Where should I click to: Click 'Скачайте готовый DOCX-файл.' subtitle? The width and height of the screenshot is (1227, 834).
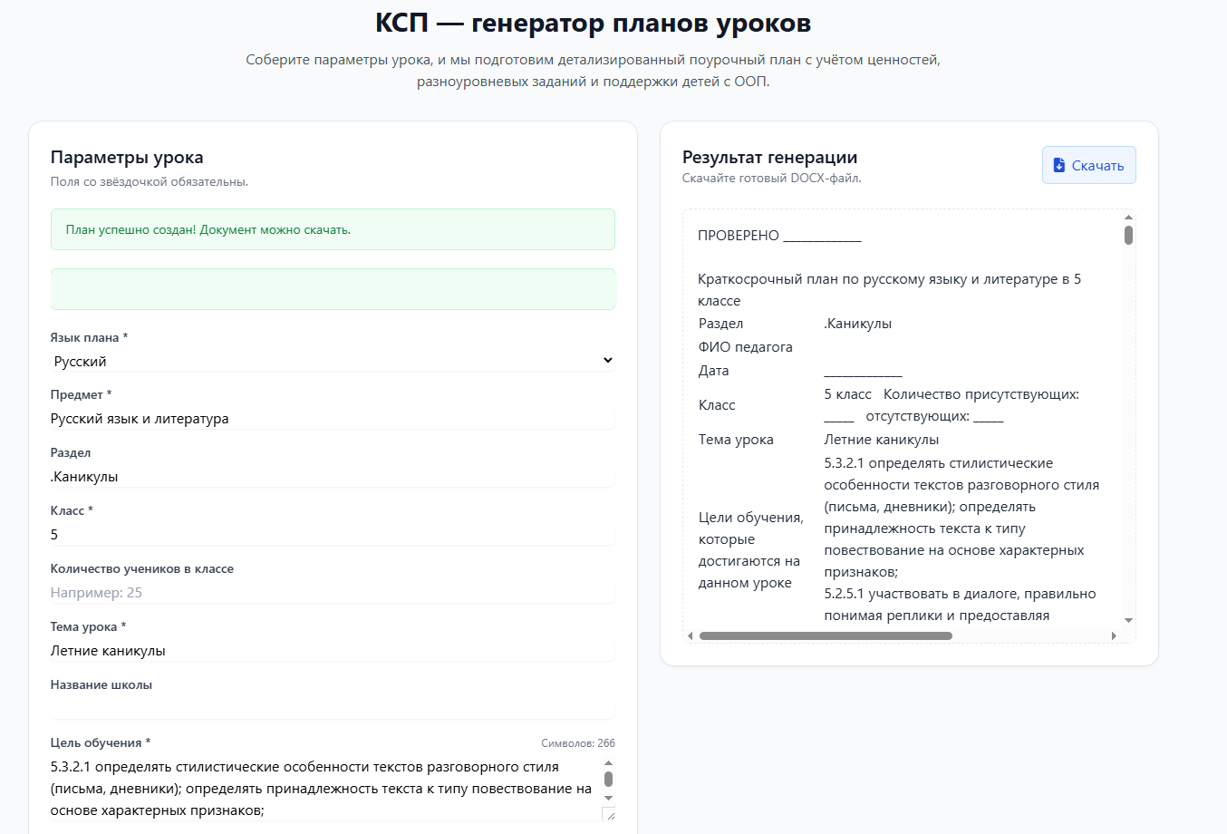[772, 179]
